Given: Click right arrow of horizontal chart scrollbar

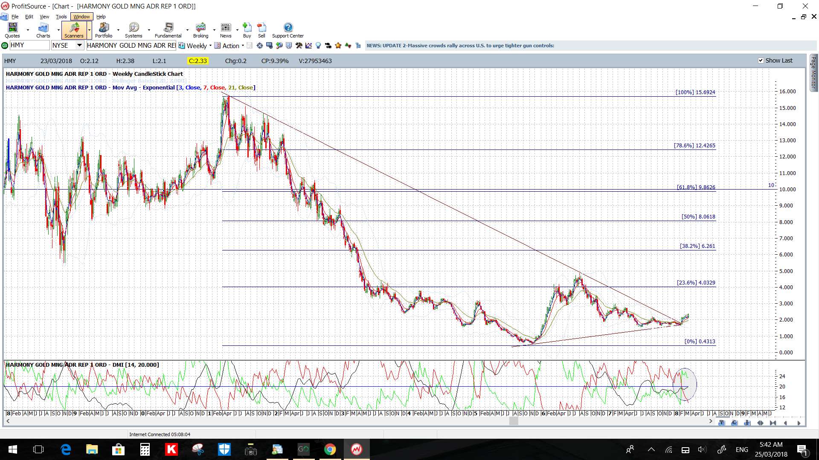Looking at the screenshot, I should click(711, 421).
